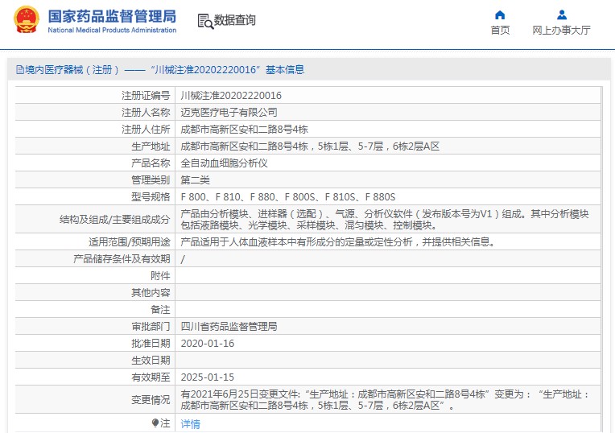Click National Medical Products Administration text

112,31
